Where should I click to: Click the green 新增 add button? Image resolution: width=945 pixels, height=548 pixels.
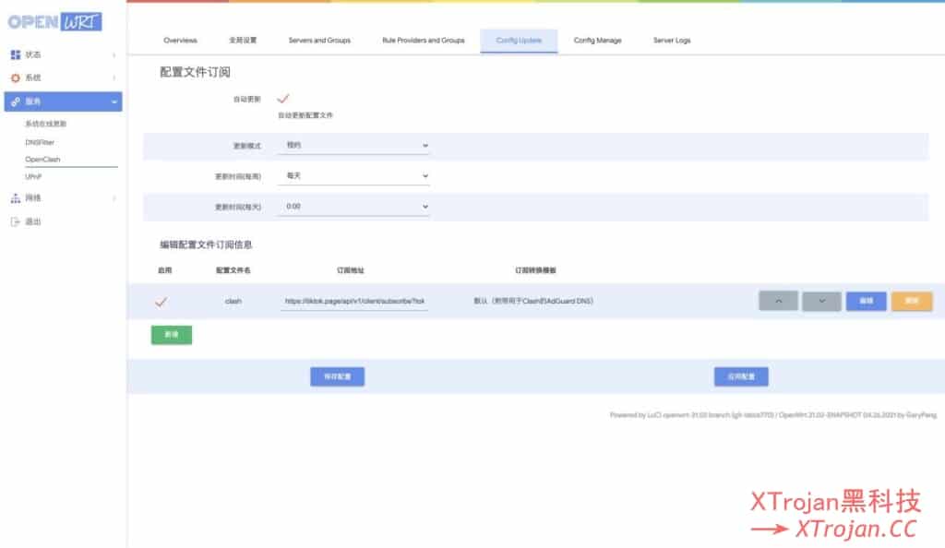[171, 334]
